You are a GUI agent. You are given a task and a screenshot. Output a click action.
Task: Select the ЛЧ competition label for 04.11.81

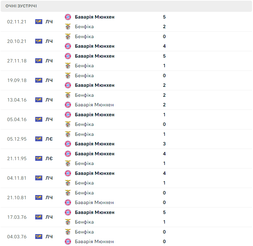coord(49,178)
